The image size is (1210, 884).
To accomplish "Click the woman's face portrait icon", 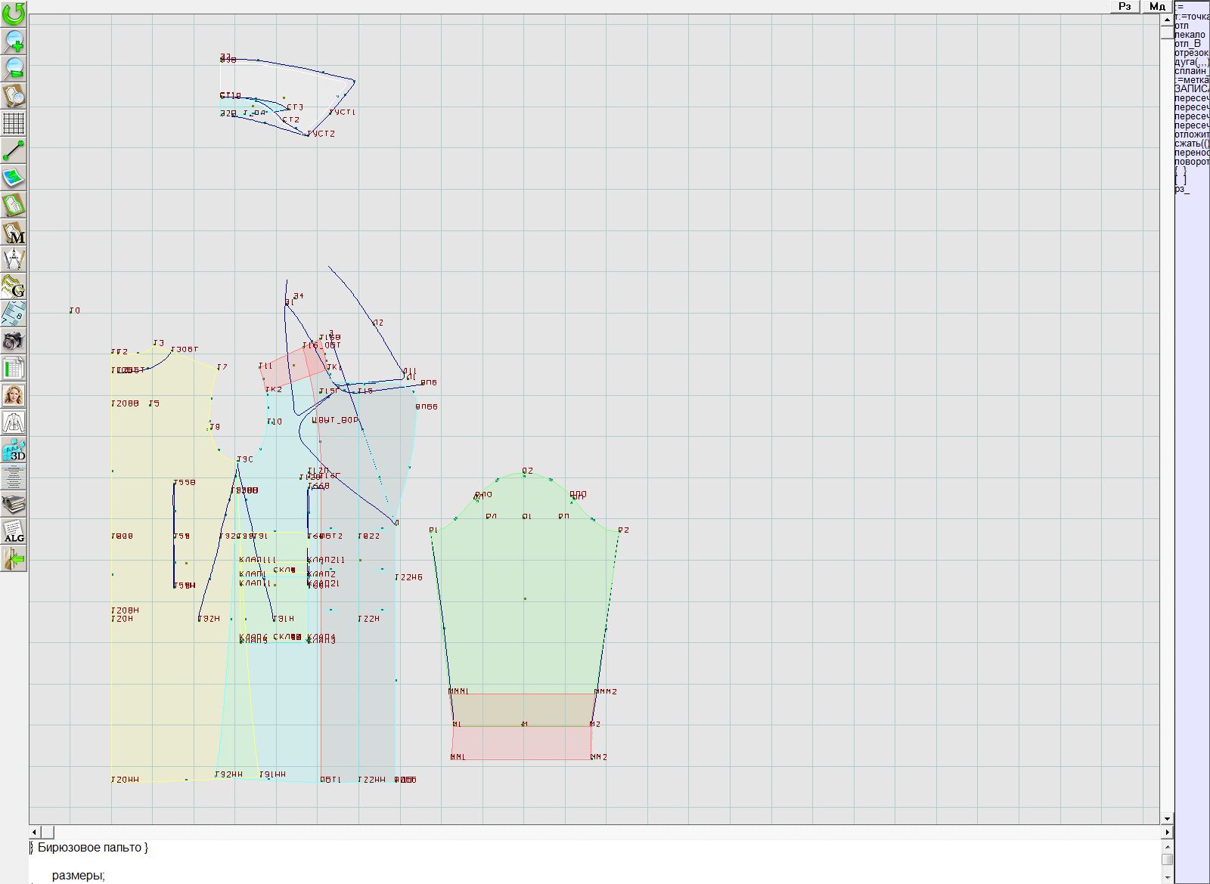I will [x=14, y=395].
